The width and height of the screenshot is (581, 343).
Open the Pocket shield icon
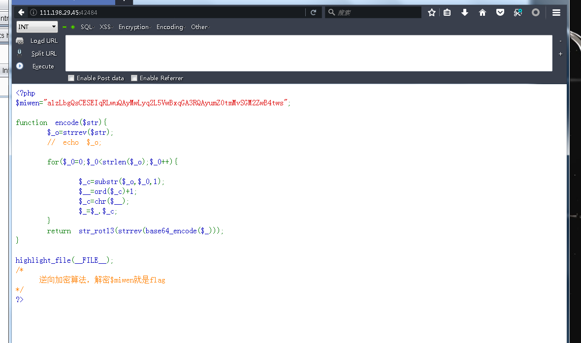pyautogui.click(x=500, y=13)
